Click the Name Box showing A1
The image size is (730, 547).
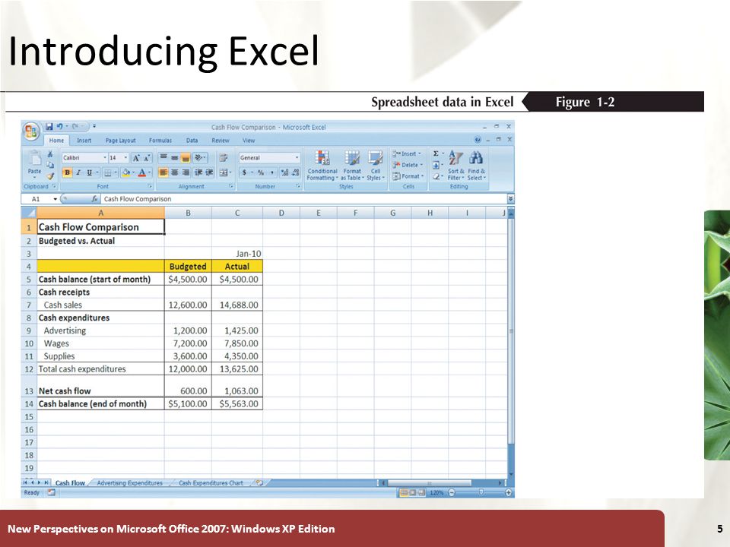tap(40, 199)
